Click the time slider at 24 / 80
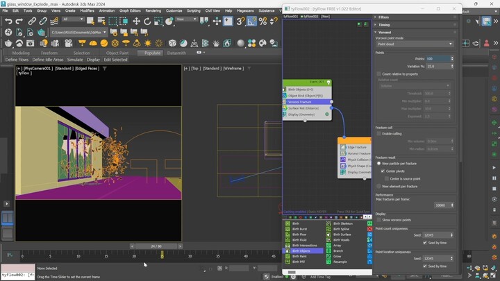This screenshot has width=500, height=281. [157, 246]
